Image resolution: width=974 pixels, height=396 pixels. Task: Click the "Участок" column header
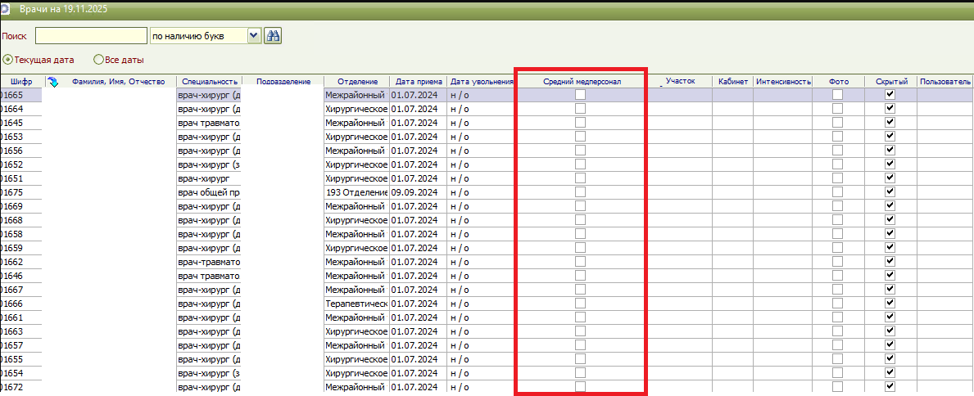680,82
